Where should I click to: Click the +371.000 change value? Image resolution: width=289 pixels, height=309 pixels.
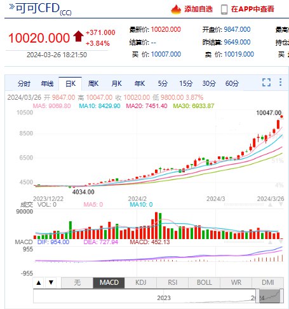pyautogui.click(x=100, y=32)
